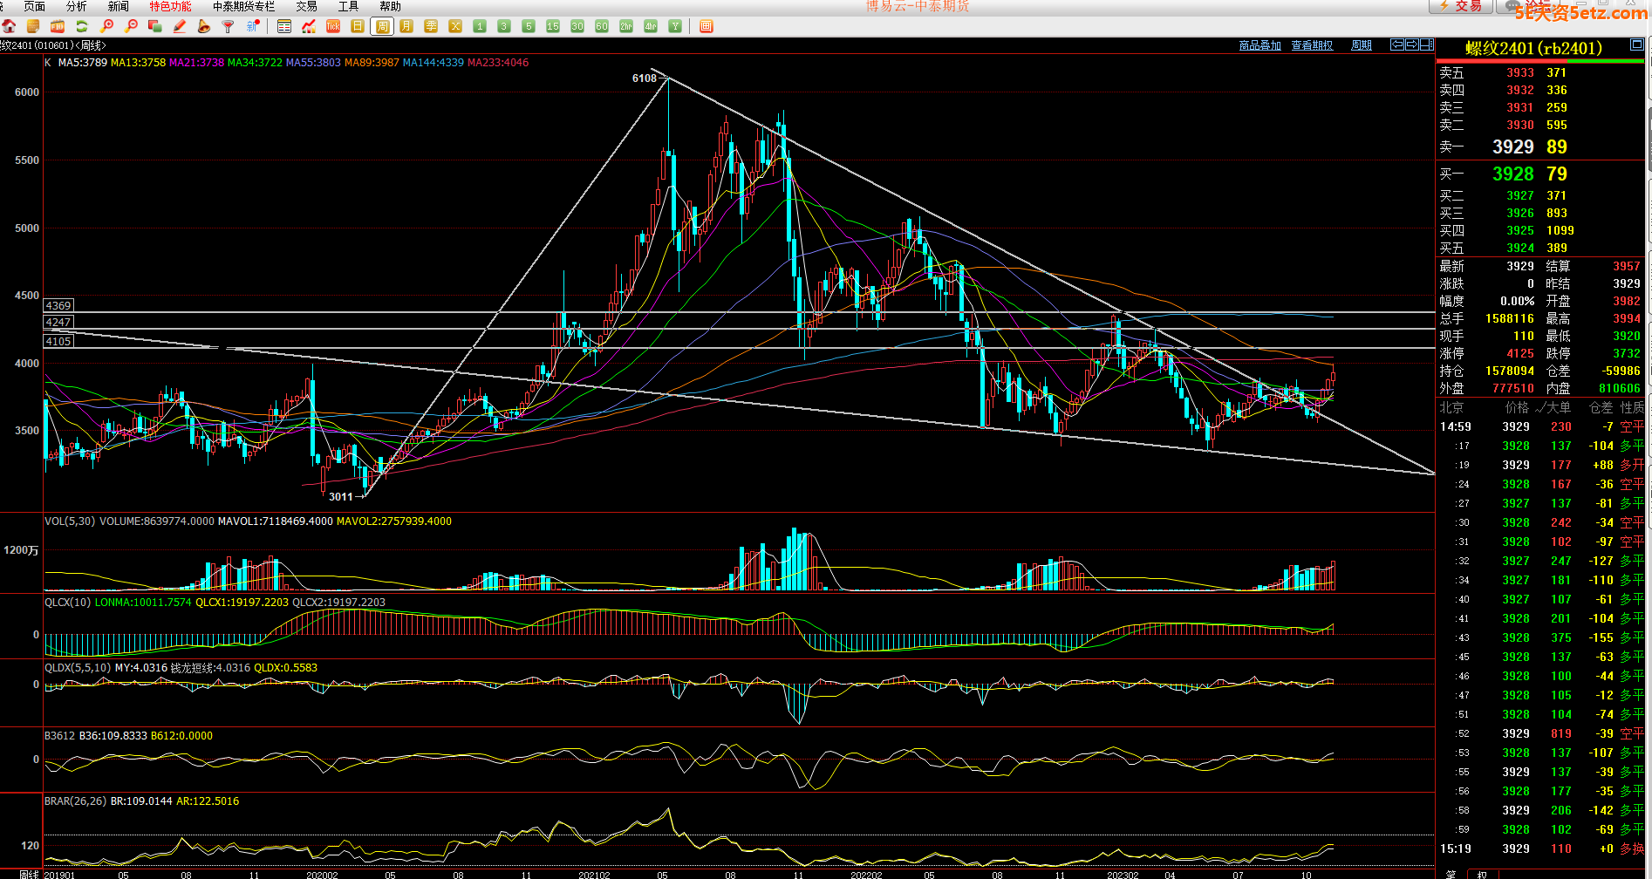
Task: Open the 交易 menu in menu bar
Action: (307, 6)
